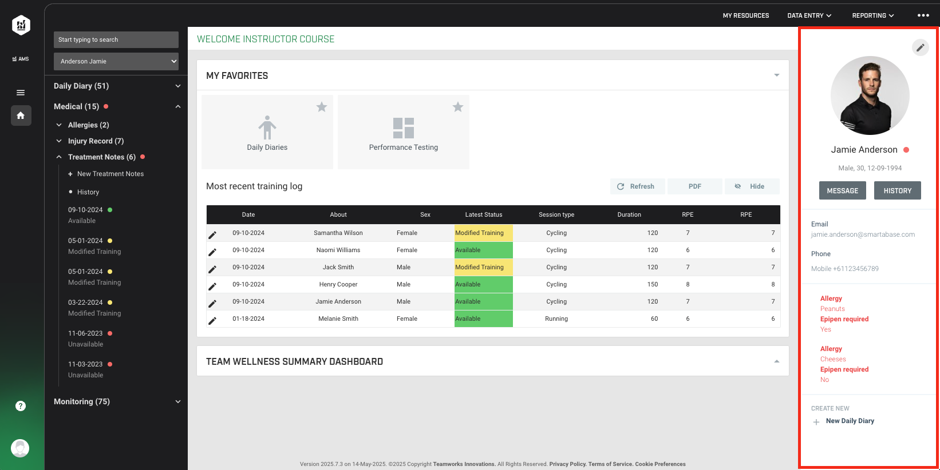Image resolution: width=940 pixels, height=470 pixels.
Task: Collapse the My Favorites panel arrow
Action: coord(777,75)
